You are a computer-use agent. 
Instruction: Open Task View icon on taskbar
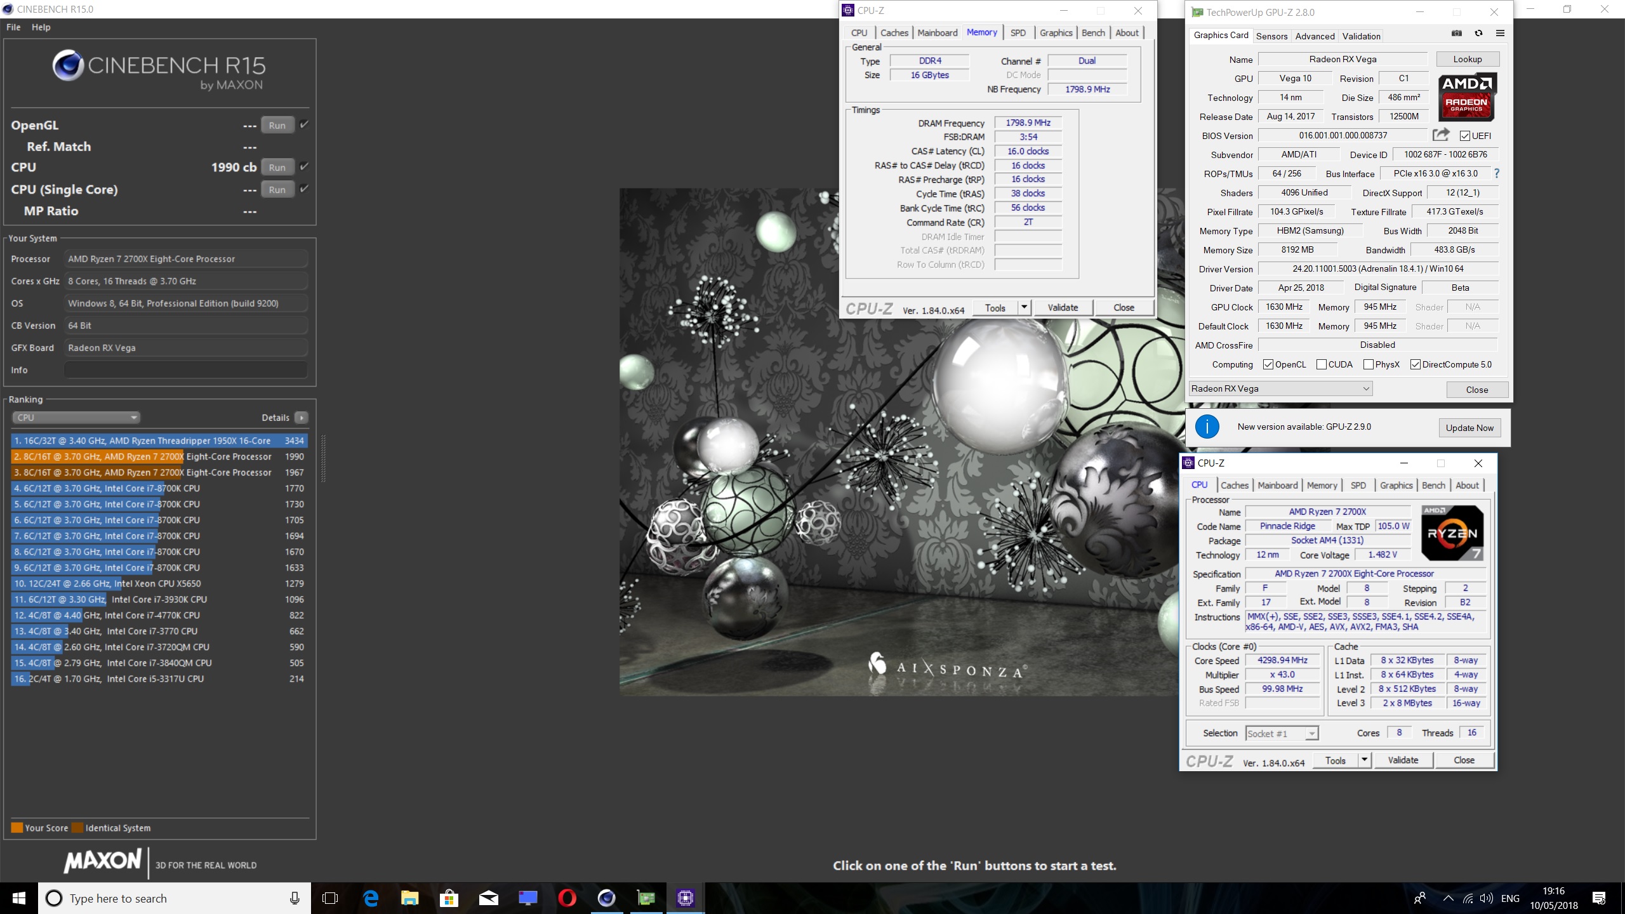(330, 898)
